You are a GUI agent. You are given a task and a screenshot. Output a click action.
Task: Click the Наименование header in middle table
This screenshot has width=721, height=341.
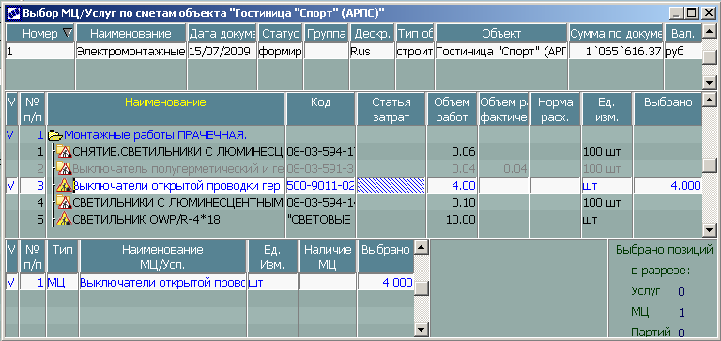[165, 102]
